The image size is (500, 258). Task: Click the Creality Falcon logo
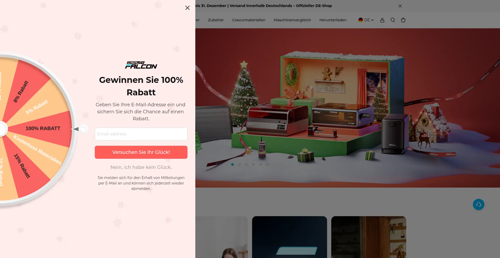point(141,65)
